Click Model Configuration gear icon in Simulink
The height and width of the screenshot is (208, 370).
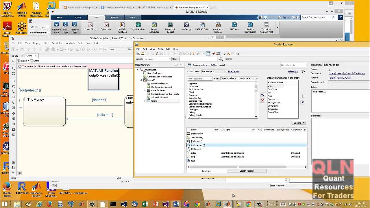(53, 49)
